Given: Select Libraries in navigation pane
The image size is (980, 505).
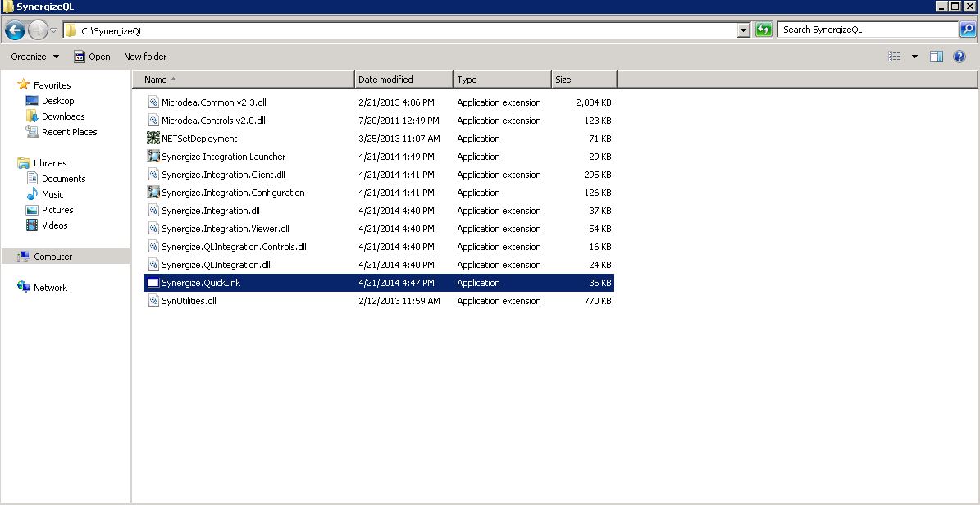Looking at the screenshot, I should 50,163.
